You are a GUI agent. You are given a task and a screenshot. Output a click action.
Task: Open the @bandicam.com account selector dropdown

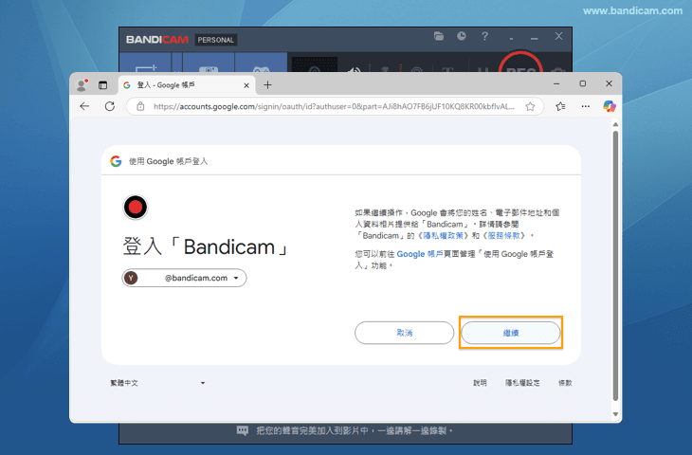(185, 278)
